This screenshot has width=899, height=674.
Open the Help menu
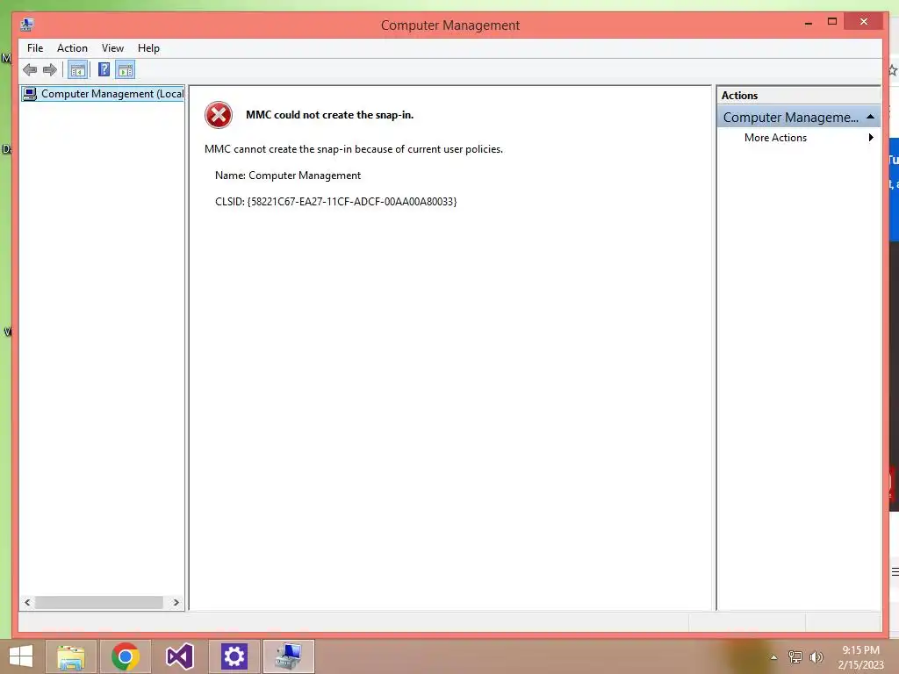[148, 48]
